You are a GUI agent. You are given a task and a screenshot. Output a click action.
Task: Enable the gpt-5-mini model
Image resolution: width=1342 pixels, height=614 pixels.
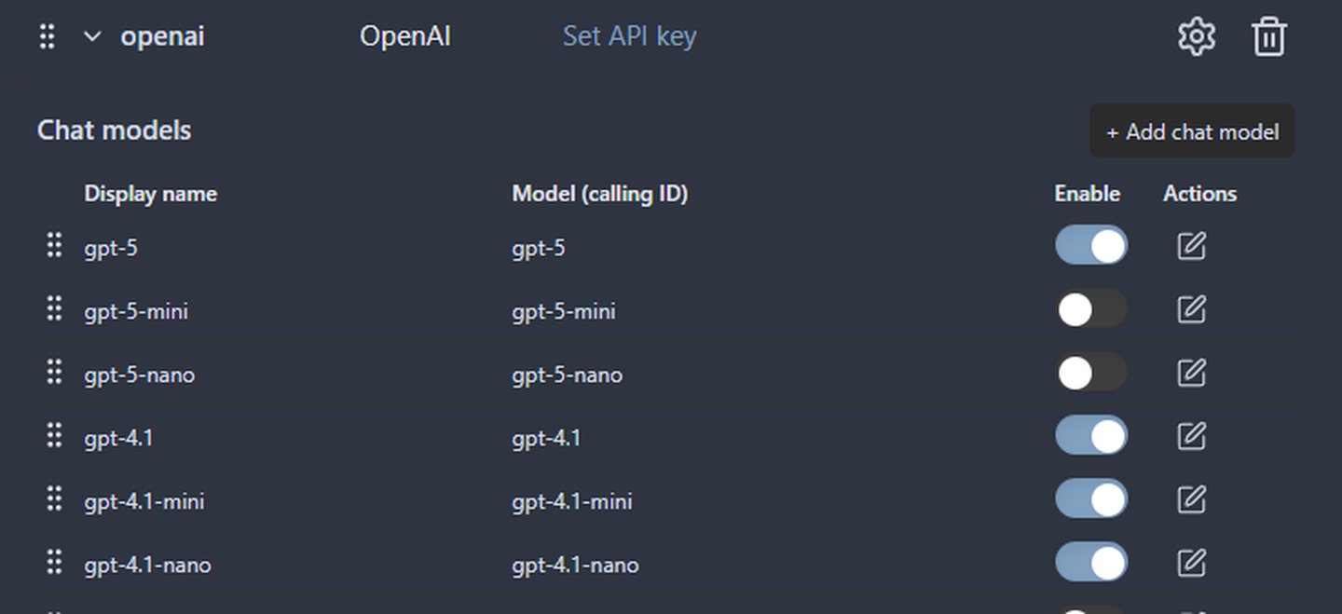point(1090,310)
